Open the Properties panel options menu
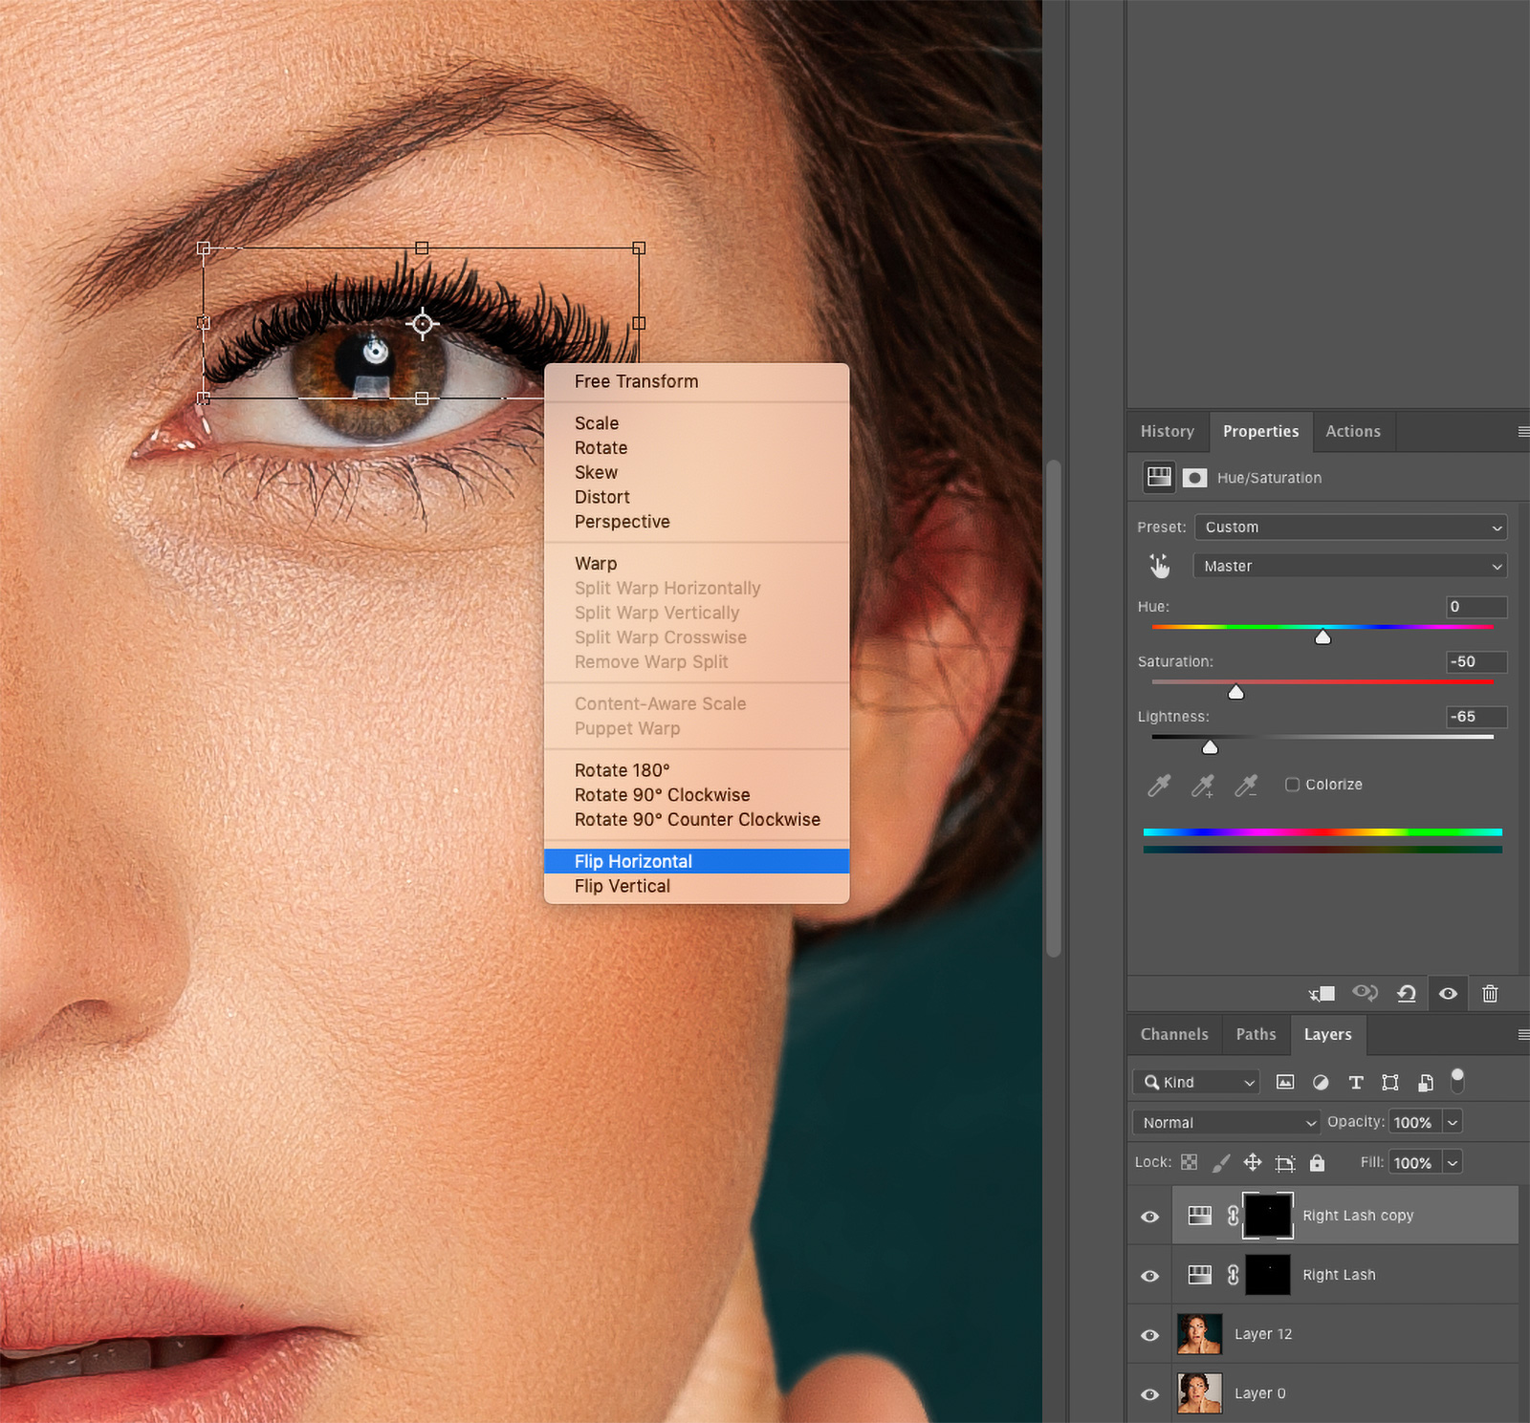This screenshot has width=1530, height=1423. click(x=1523, y=432)
